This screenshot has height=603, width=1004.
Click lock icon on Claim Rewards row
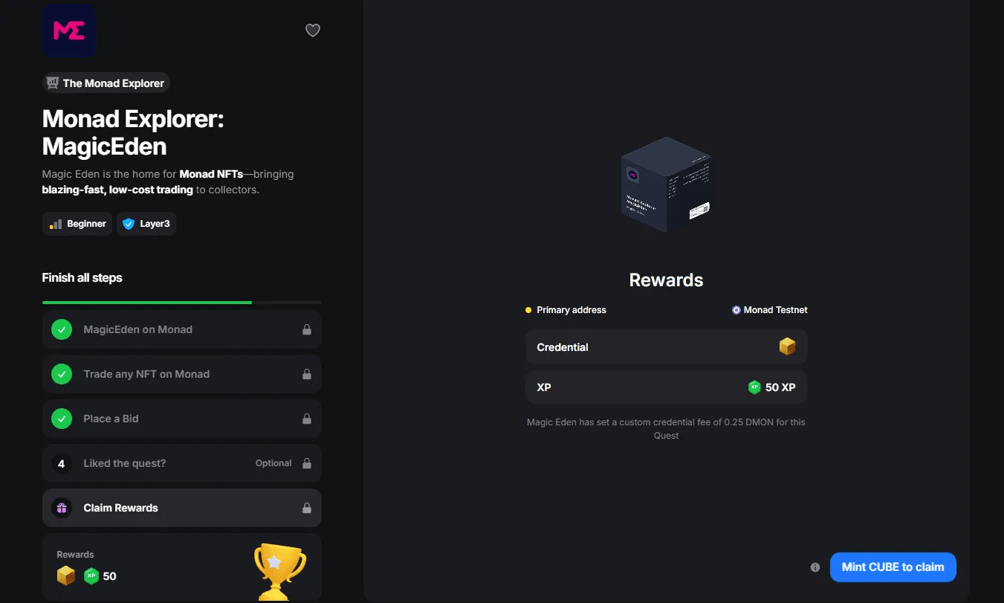tap(306, 508)
